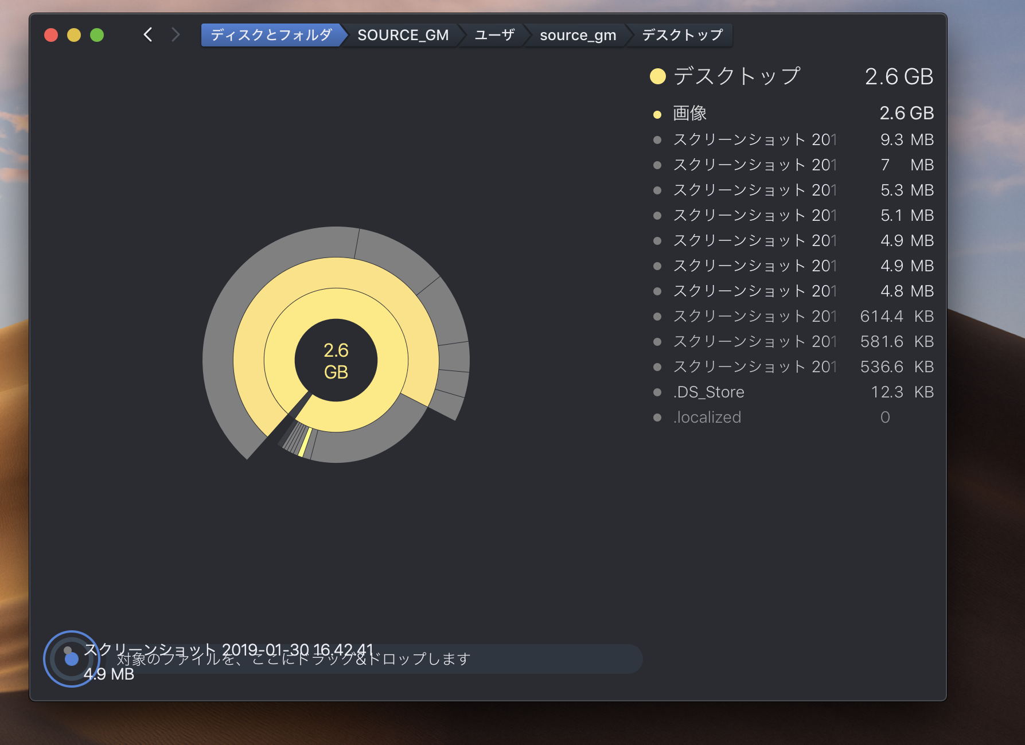This screenshot has width=1025, height=745.
Task: Select the screenshot row sized 9.3 MB
Action: coord(793,139)
